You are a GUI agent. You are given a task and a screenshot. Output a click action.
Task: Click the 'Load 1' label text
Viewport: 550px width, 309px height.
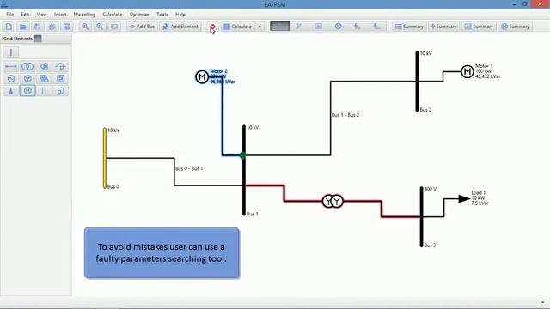pos(479,192)
